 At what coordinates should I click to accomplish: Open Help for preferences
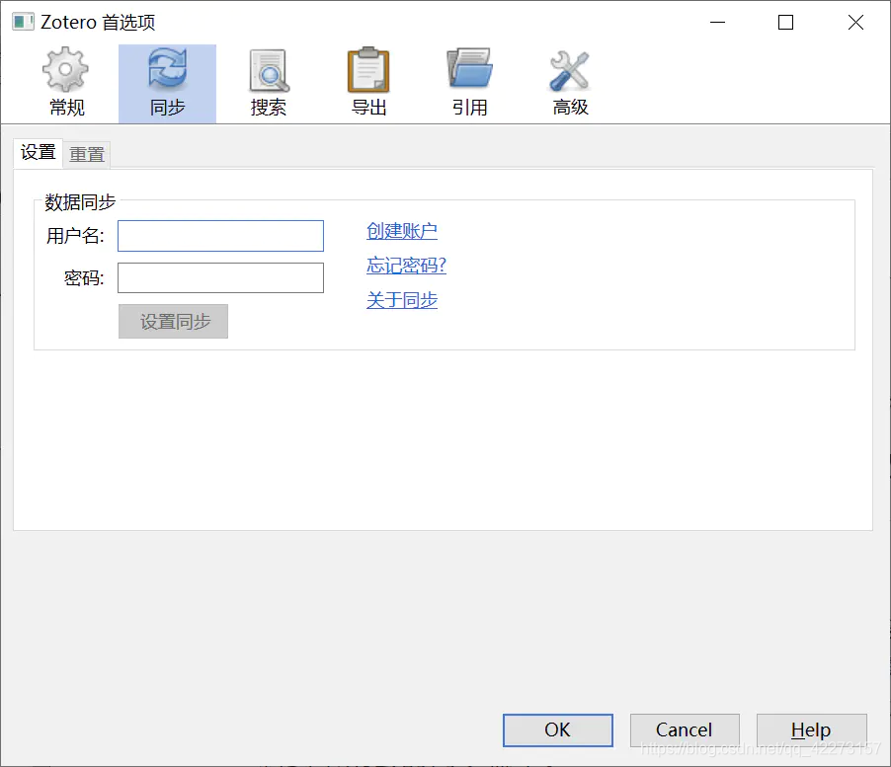(x=811, y=730)
